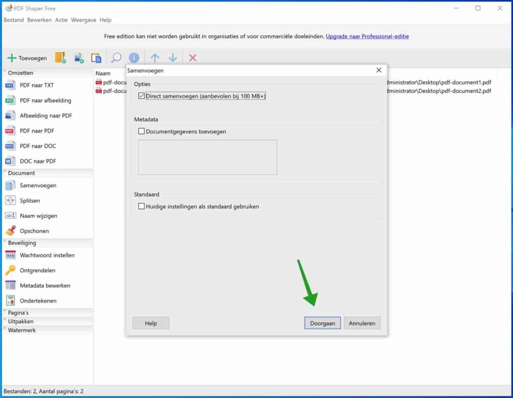This screenshot has width=513, height=398.
Task: Click the Ondertekenen certificate icon
Action: click(10, 301)
